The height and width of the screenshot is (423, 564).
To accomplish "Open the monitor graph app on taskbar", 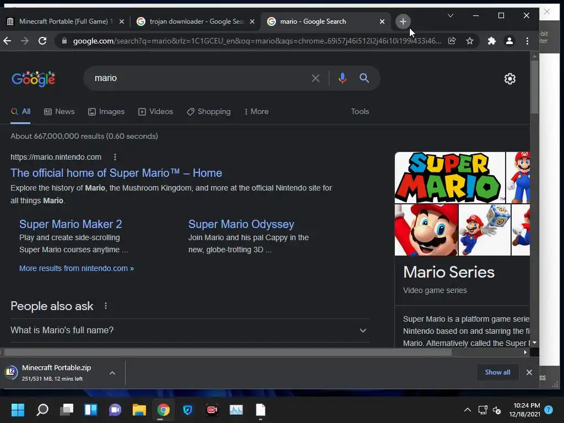I will (x=236, y=410).
